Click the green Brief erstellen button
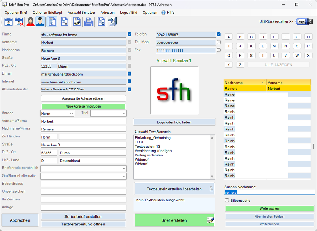The height and width of the screenshot is (231, 317). click(x=174, y=220)
